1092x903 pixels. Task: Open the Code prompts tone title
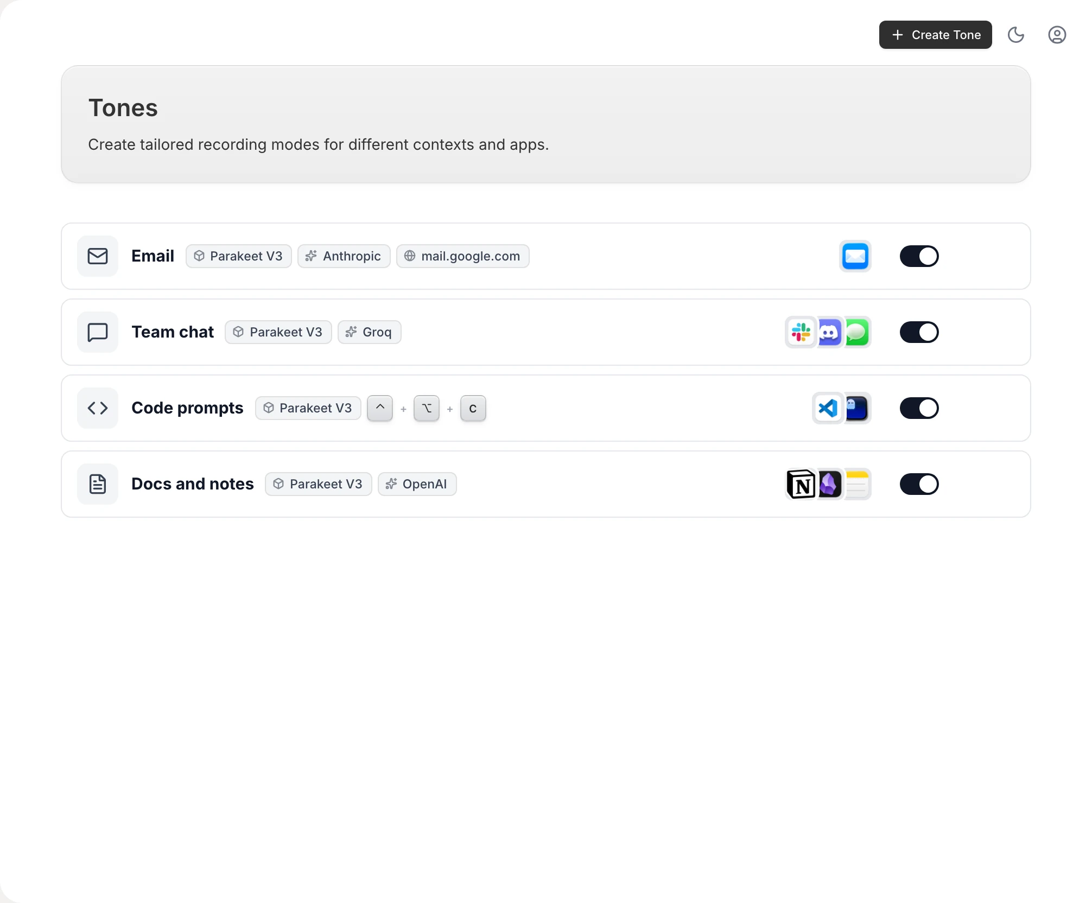[x=187, y=408]
